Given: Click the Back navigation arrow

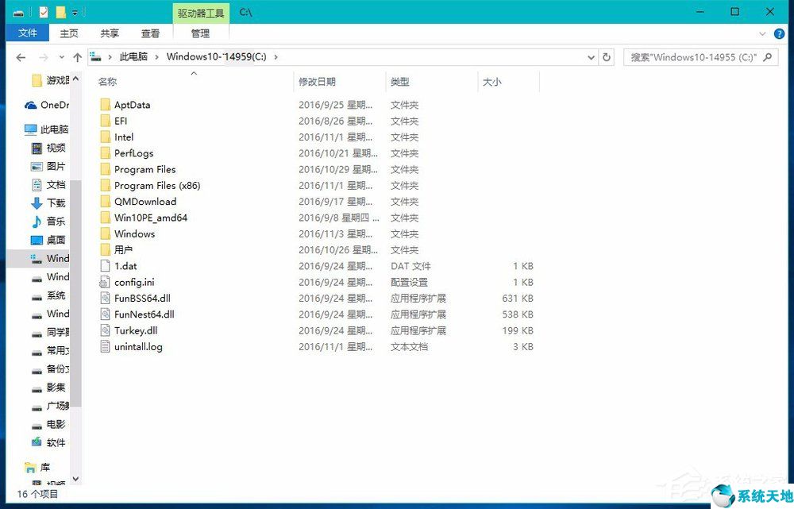Looking at the screenshot, I should click(x=21, y=57).
